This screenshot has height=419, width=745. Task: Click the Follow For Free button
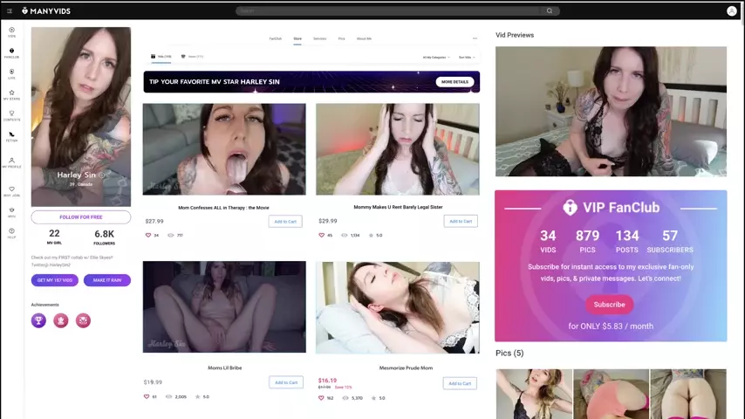click(x=80, y=216)
